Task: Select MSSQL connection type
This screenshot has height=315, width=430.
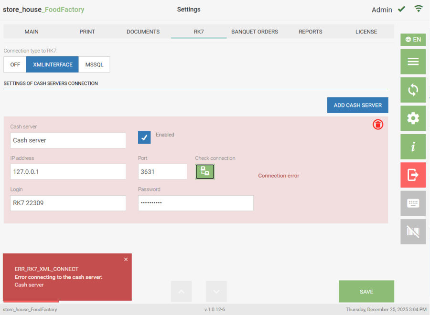Action: [94, 65]
